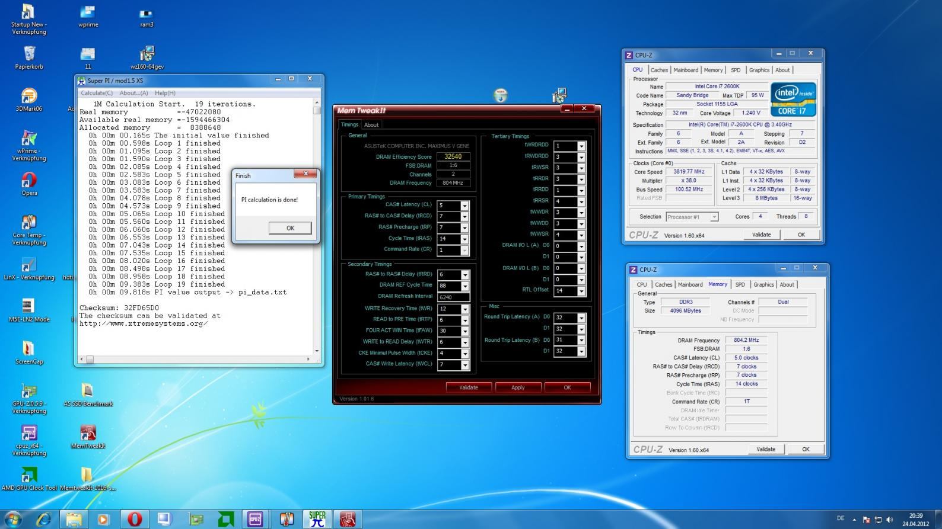Click OK in Mem TweakIt
Viewport: 942px width, 529px height.
point(567,387)
